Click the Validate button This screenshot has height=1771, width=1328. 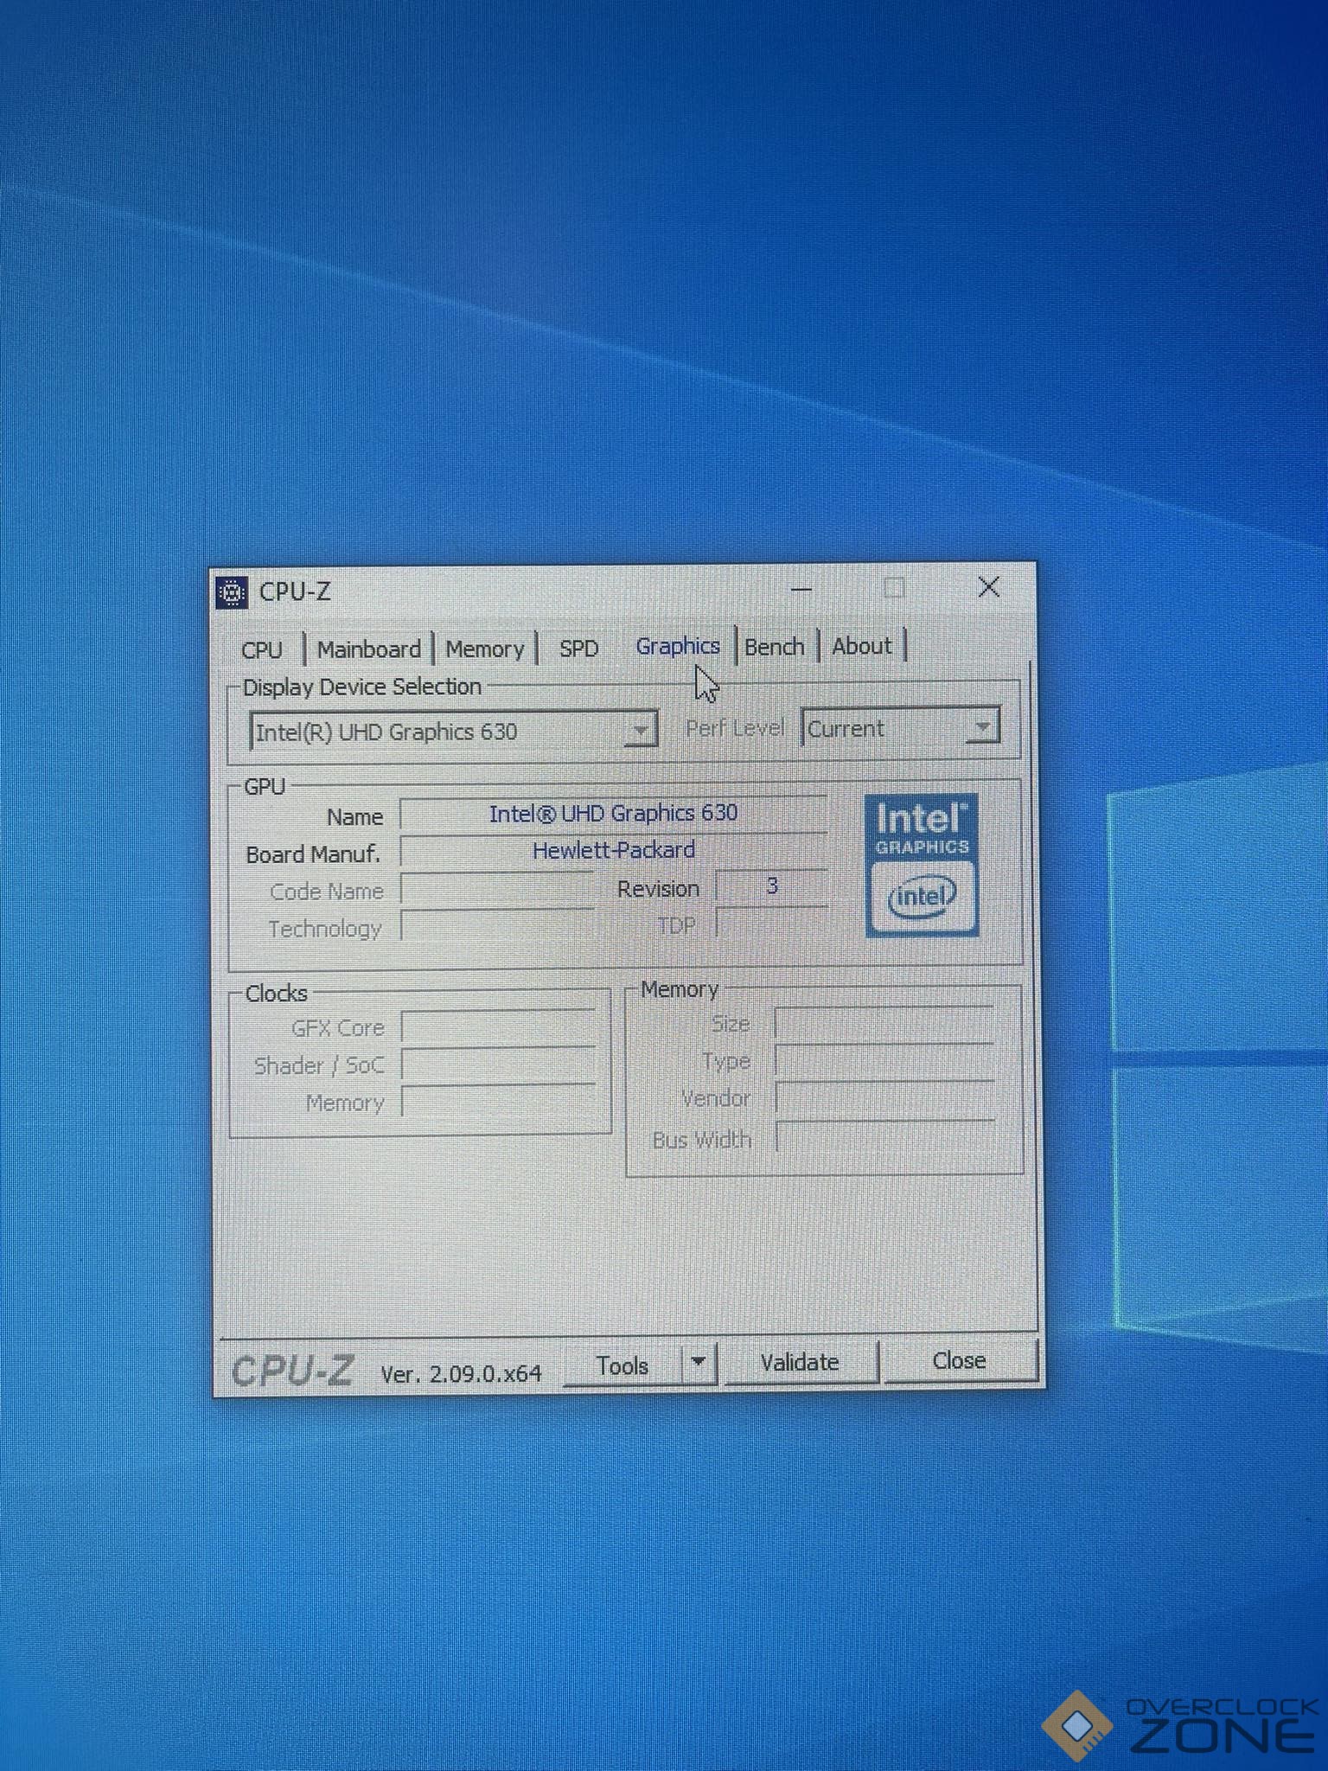[800, 1363]
